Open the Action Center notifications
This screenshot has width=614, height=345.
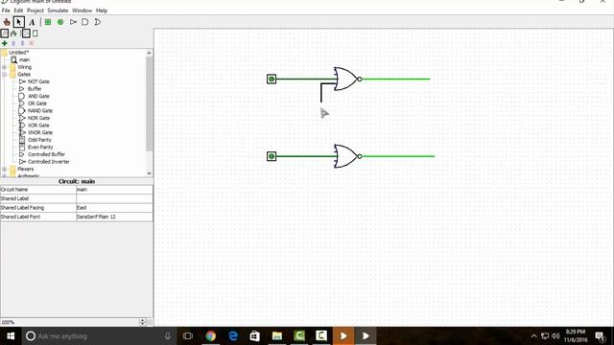(x=600, y=336)
